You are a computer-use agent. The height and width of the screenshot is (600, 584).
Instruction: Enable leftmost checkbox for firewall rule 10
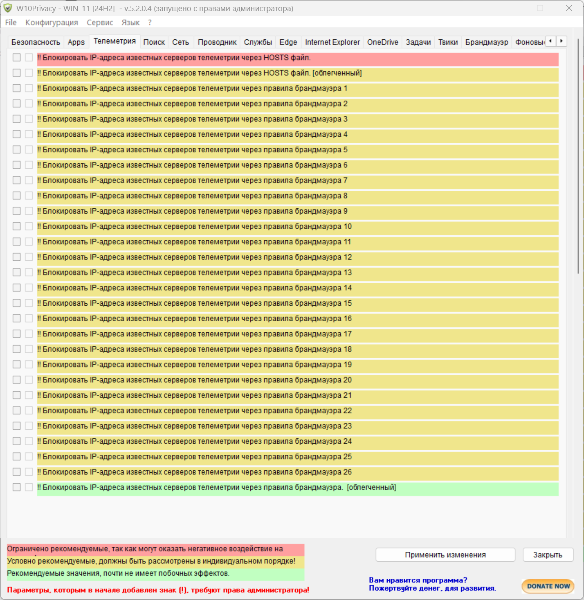[x=16, y=226]
